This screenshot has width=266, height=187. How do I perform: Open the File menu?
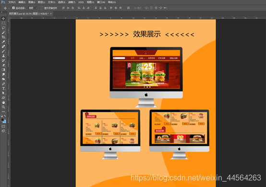point(12,2)
